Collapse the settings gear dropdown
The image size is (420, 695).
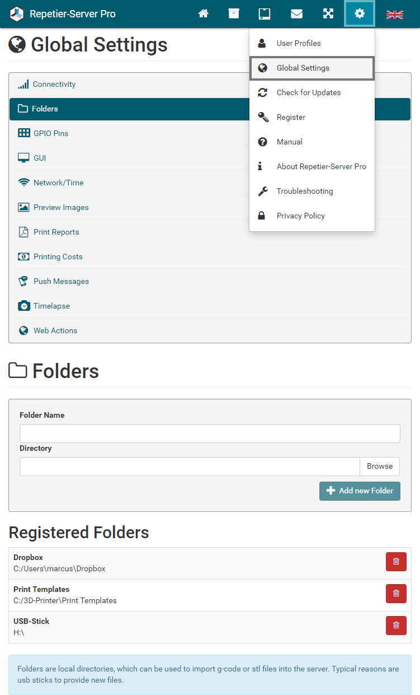tap(359, 14)
